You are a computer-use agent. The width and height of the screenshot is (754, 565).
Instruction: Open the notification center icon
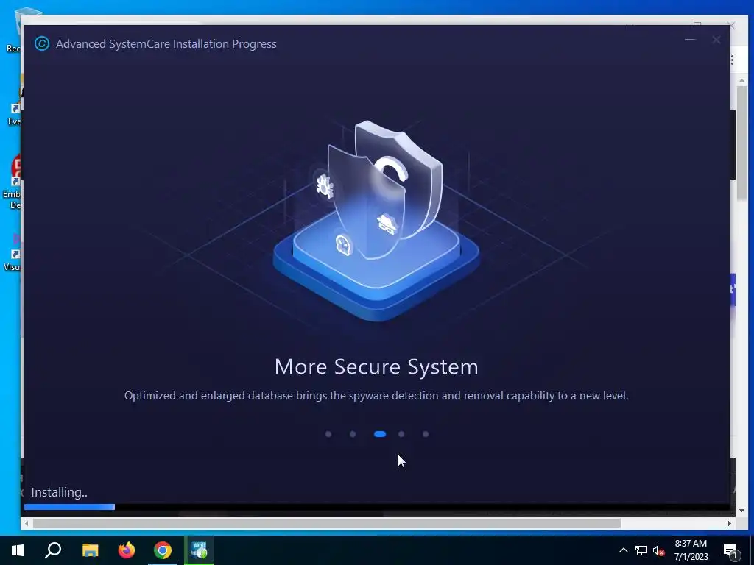pyautogui.click(x=731, y=550)
